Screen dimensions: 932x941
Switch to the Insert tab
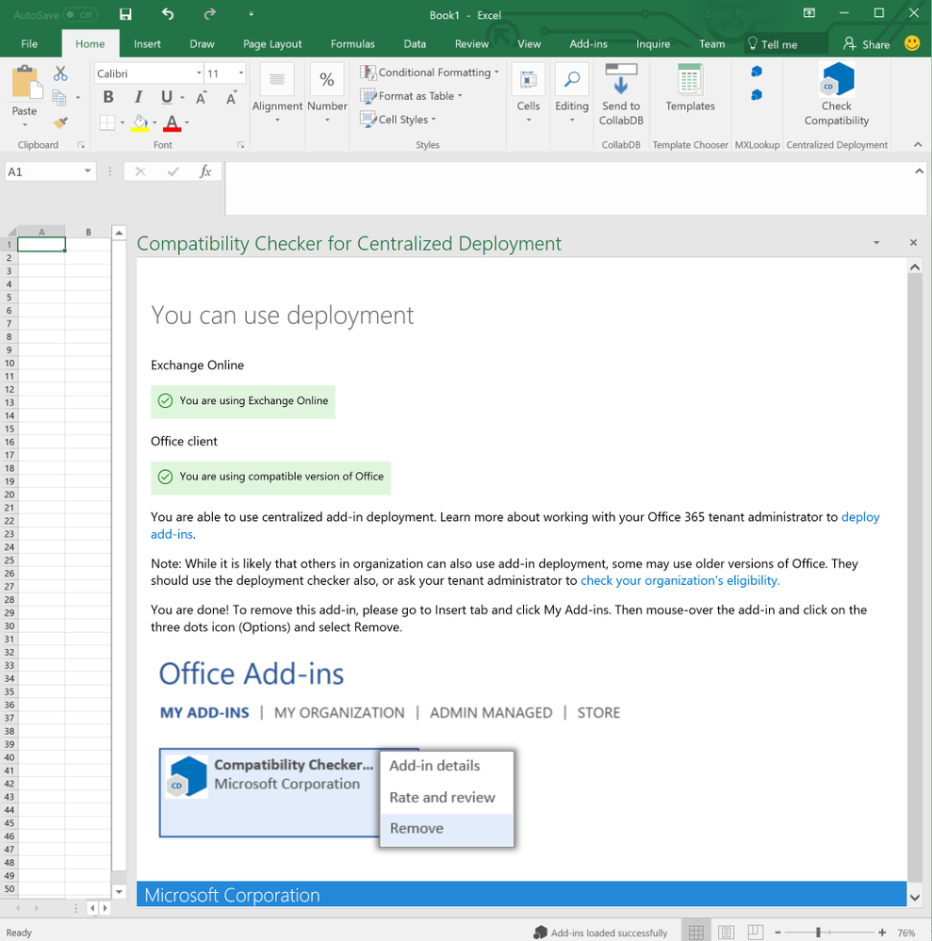coord(147,44)
